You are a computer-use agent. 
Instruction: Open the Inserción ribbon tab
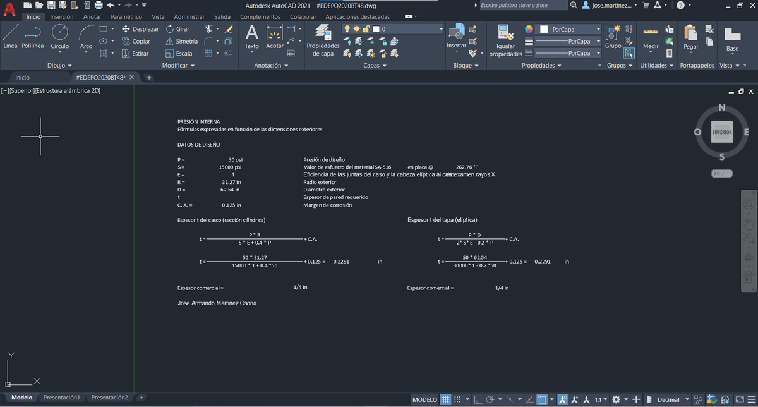click(x=61, y=16)
